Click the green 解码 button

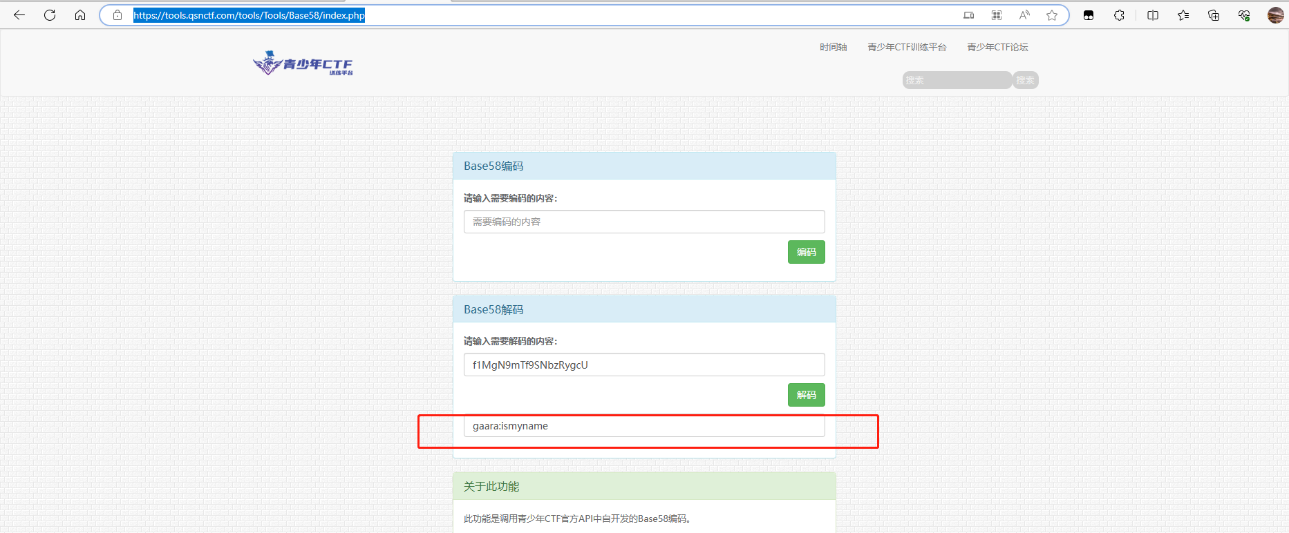[806, 395]
